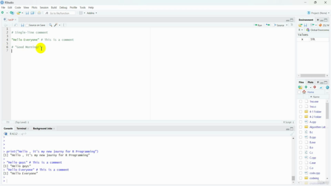Click the Load workspace icon in Environment pane
This screenshot has height=186, width=331.
(x=300, y=25)
